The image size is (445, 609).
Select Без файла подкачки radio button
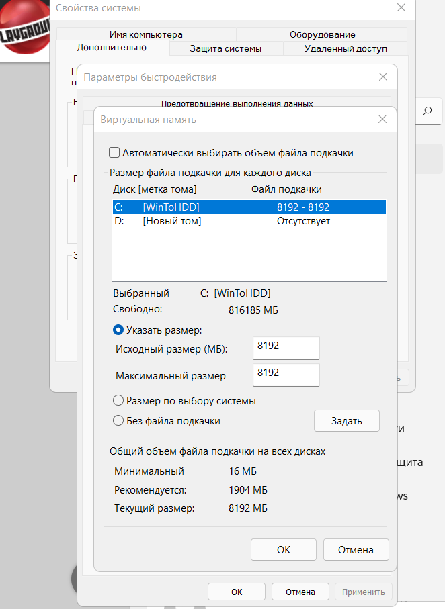tap(118, 421)
